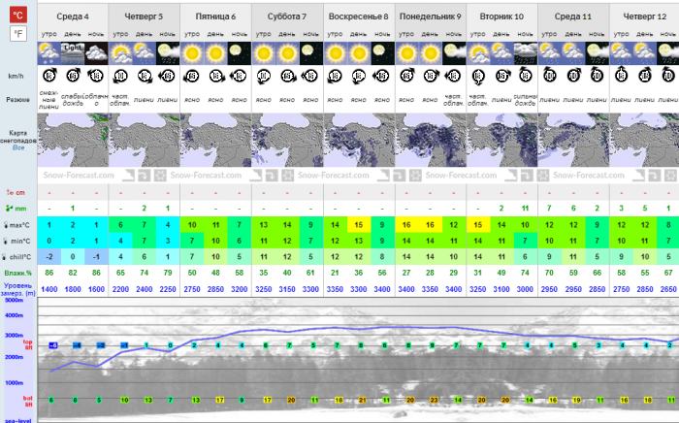Screen dimensions: 679x423
Task: Click the wind arrow icon for Воскресенье 8 день
Action: pos(359,77)
